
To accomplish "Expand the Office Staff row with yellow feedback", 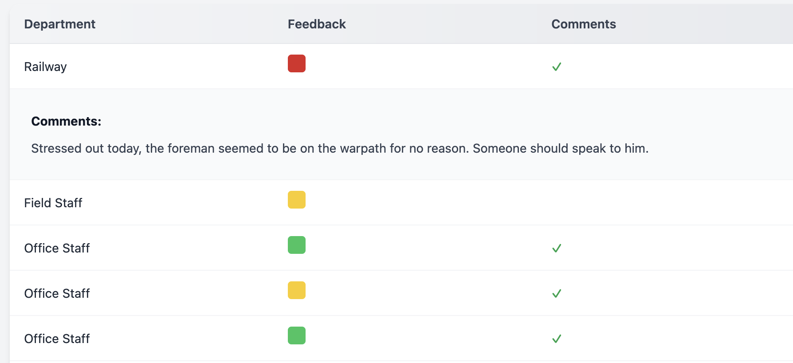I will pos(57,293).
